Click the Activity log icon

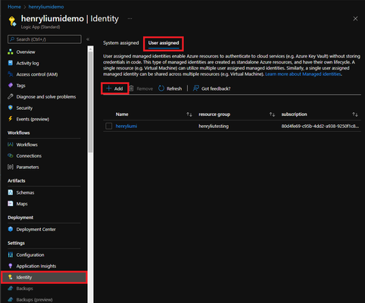11,63
